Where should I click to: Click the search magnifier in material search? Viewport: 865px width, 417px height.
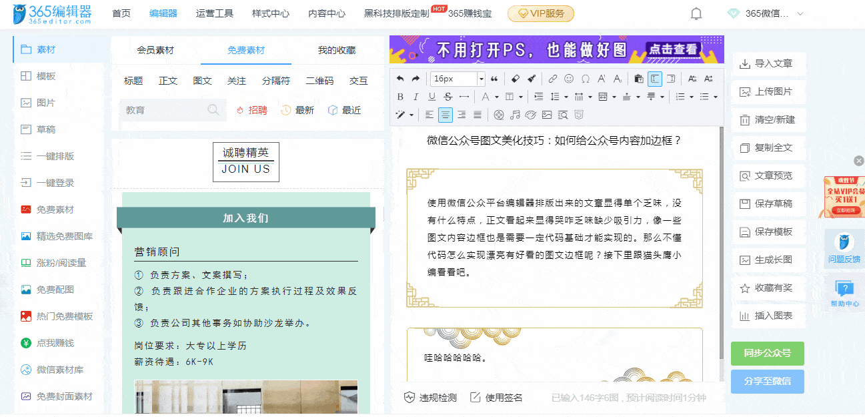pyautogui.click(x=213, y=110)
